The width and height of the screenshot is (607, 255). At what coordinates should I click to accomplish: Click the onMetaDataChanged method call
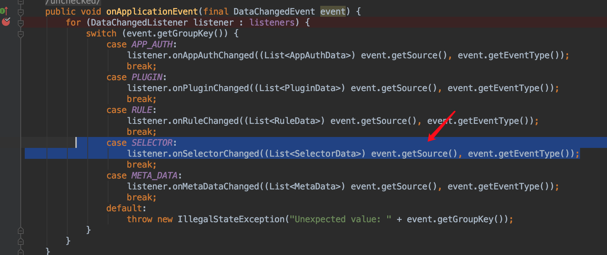click(216, 187)
